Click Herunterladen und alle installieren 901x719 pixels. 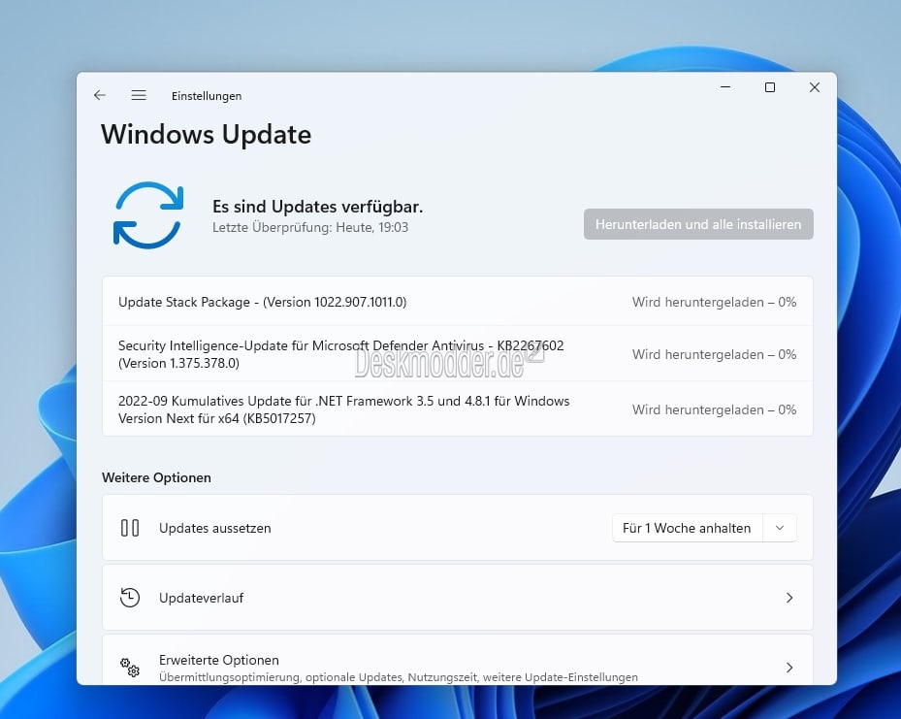click(698, 224)
